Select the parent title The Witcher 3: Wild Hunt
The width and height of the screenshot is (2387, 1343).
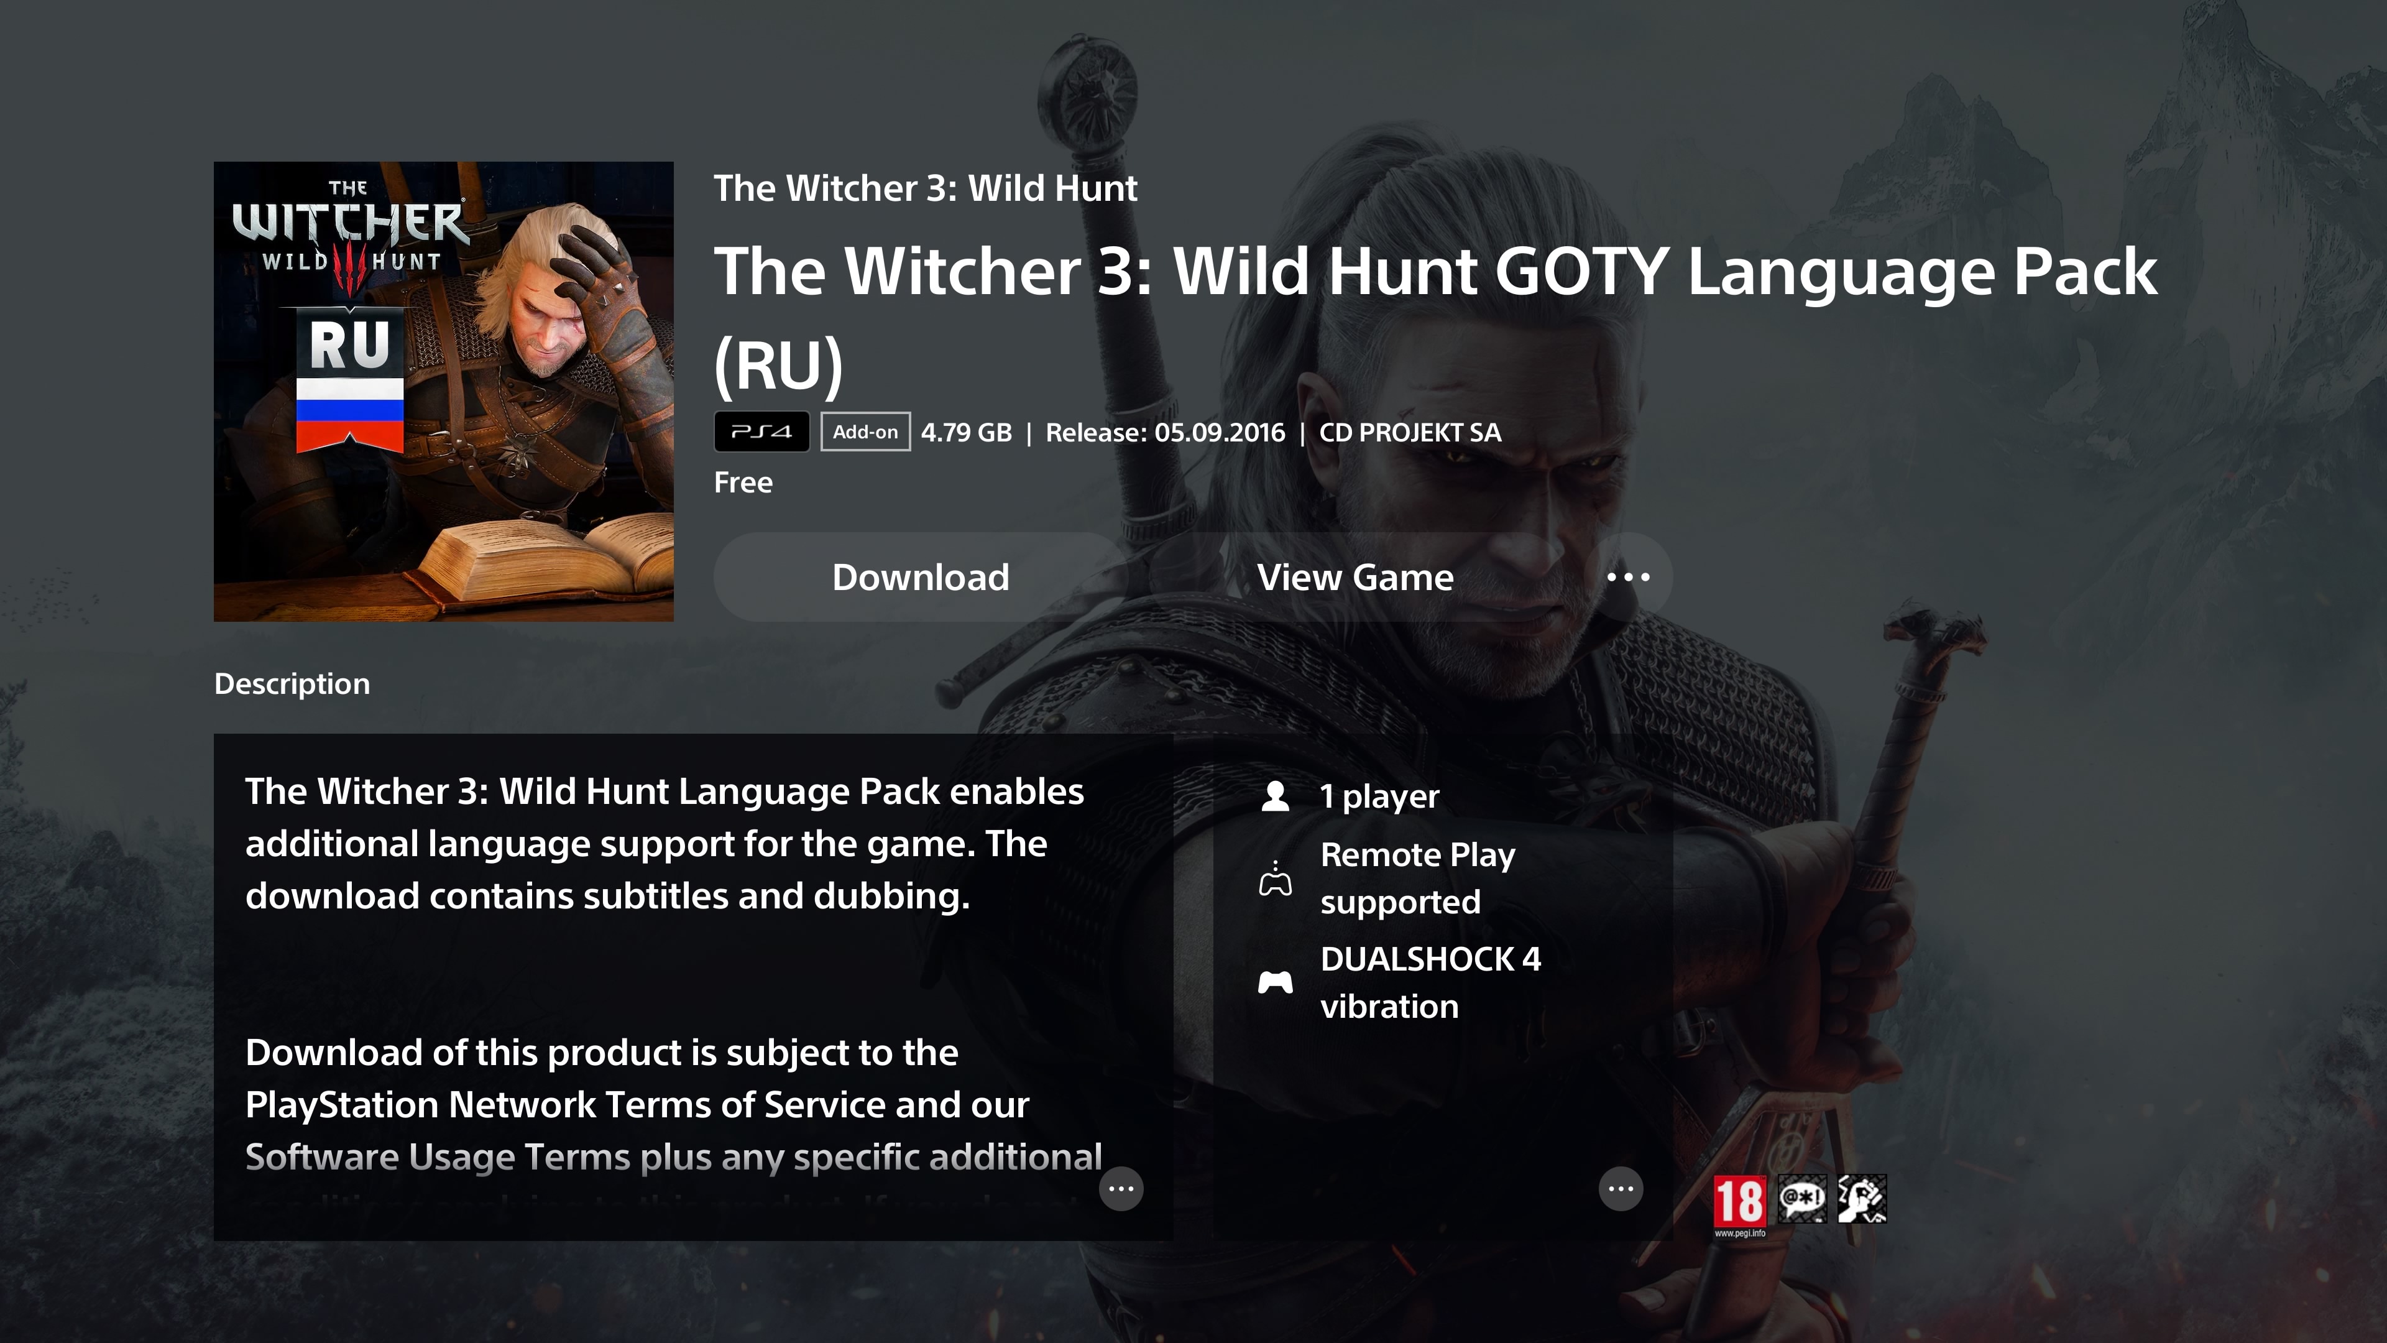pyautogui.click(x=925, y=188)
